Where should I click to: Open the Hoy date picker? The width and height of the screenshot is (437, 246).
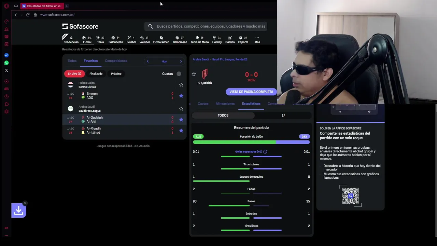164,61
